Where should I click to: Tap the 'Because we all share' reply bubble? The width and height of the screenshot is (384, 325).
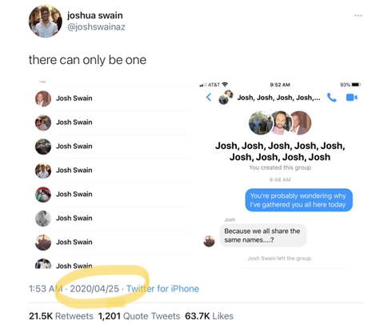pos(263,235)
